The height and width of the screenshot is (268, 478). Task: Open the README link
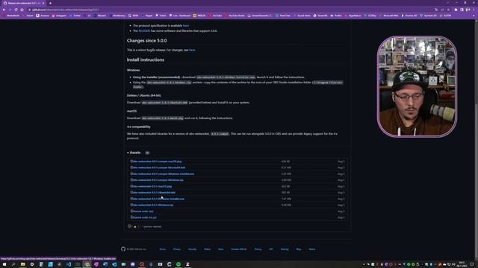[x=144, y=31]
